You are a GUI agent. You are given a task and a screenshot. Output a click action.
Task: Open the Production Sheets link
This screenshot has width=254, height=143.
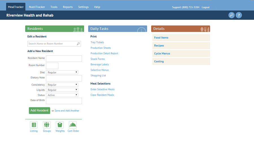(100, 48)
